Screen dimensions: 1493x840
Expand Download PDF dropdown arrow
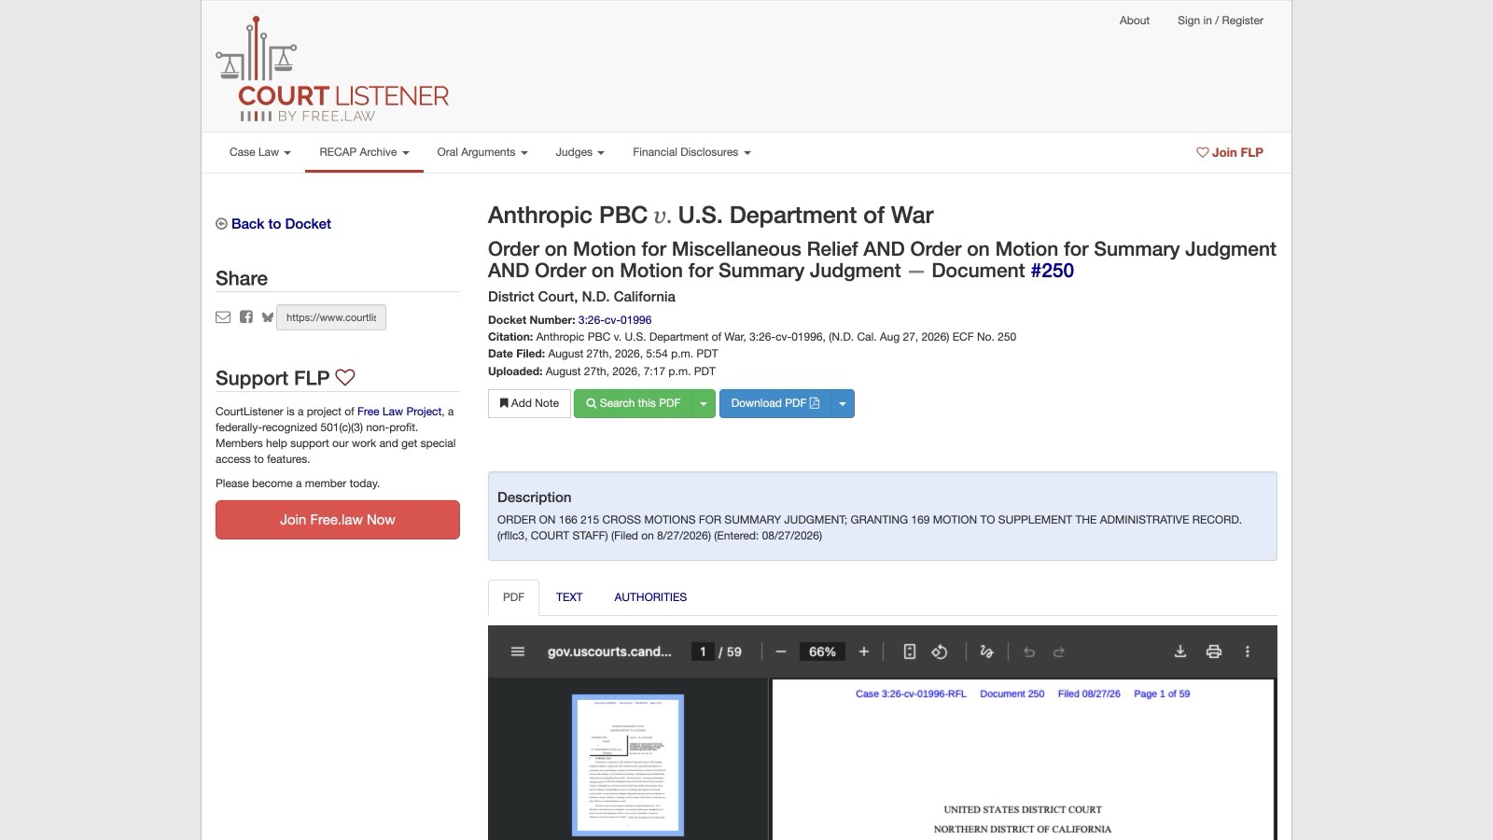(843, 403)
